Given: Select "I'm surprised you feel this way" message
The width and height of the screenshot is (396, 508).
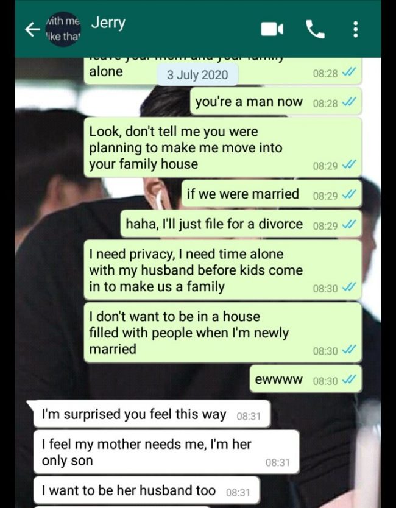Looking at the screenshot, I should [151, 414].
